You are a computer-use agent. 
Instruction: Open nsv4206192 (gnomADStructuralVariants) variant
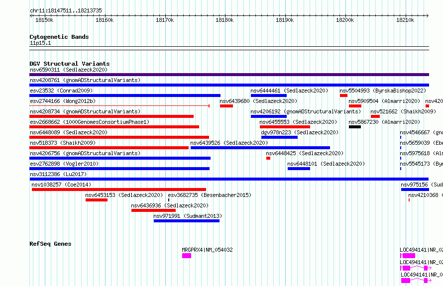pyautogui.click(x=306, y=111)
